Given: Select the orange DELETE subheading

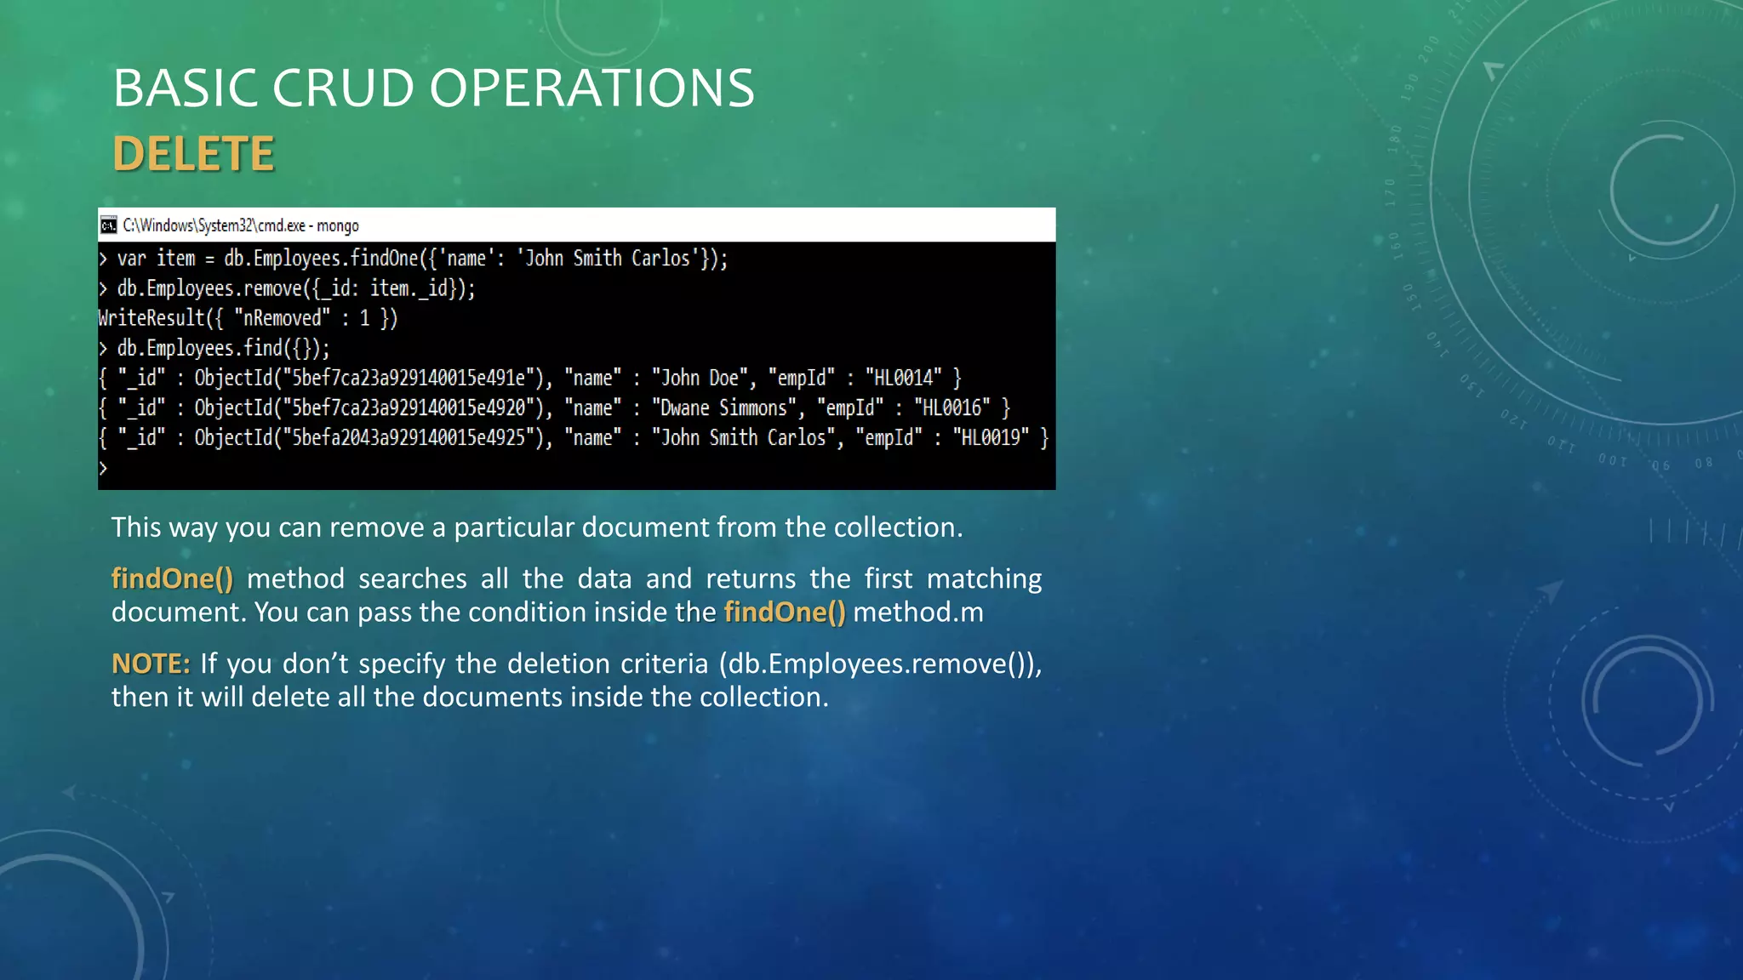Looking at the screenshot, I should tap(193, 154).
